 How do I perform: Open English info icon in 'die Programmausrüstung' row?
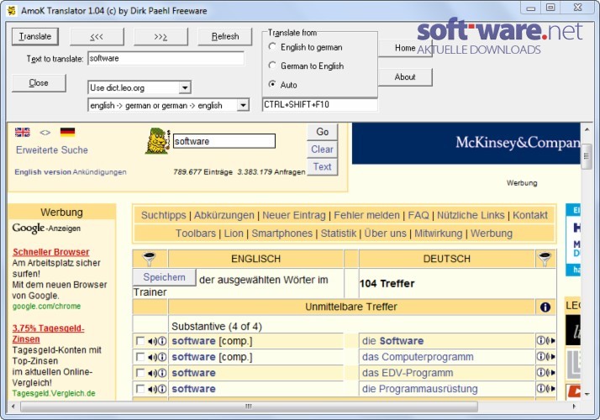[x=162, y=389]
